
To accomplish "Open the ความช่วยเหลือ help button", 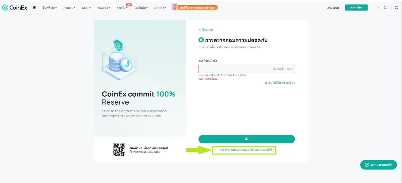I will pyautogui.click(x=379, y=165).
